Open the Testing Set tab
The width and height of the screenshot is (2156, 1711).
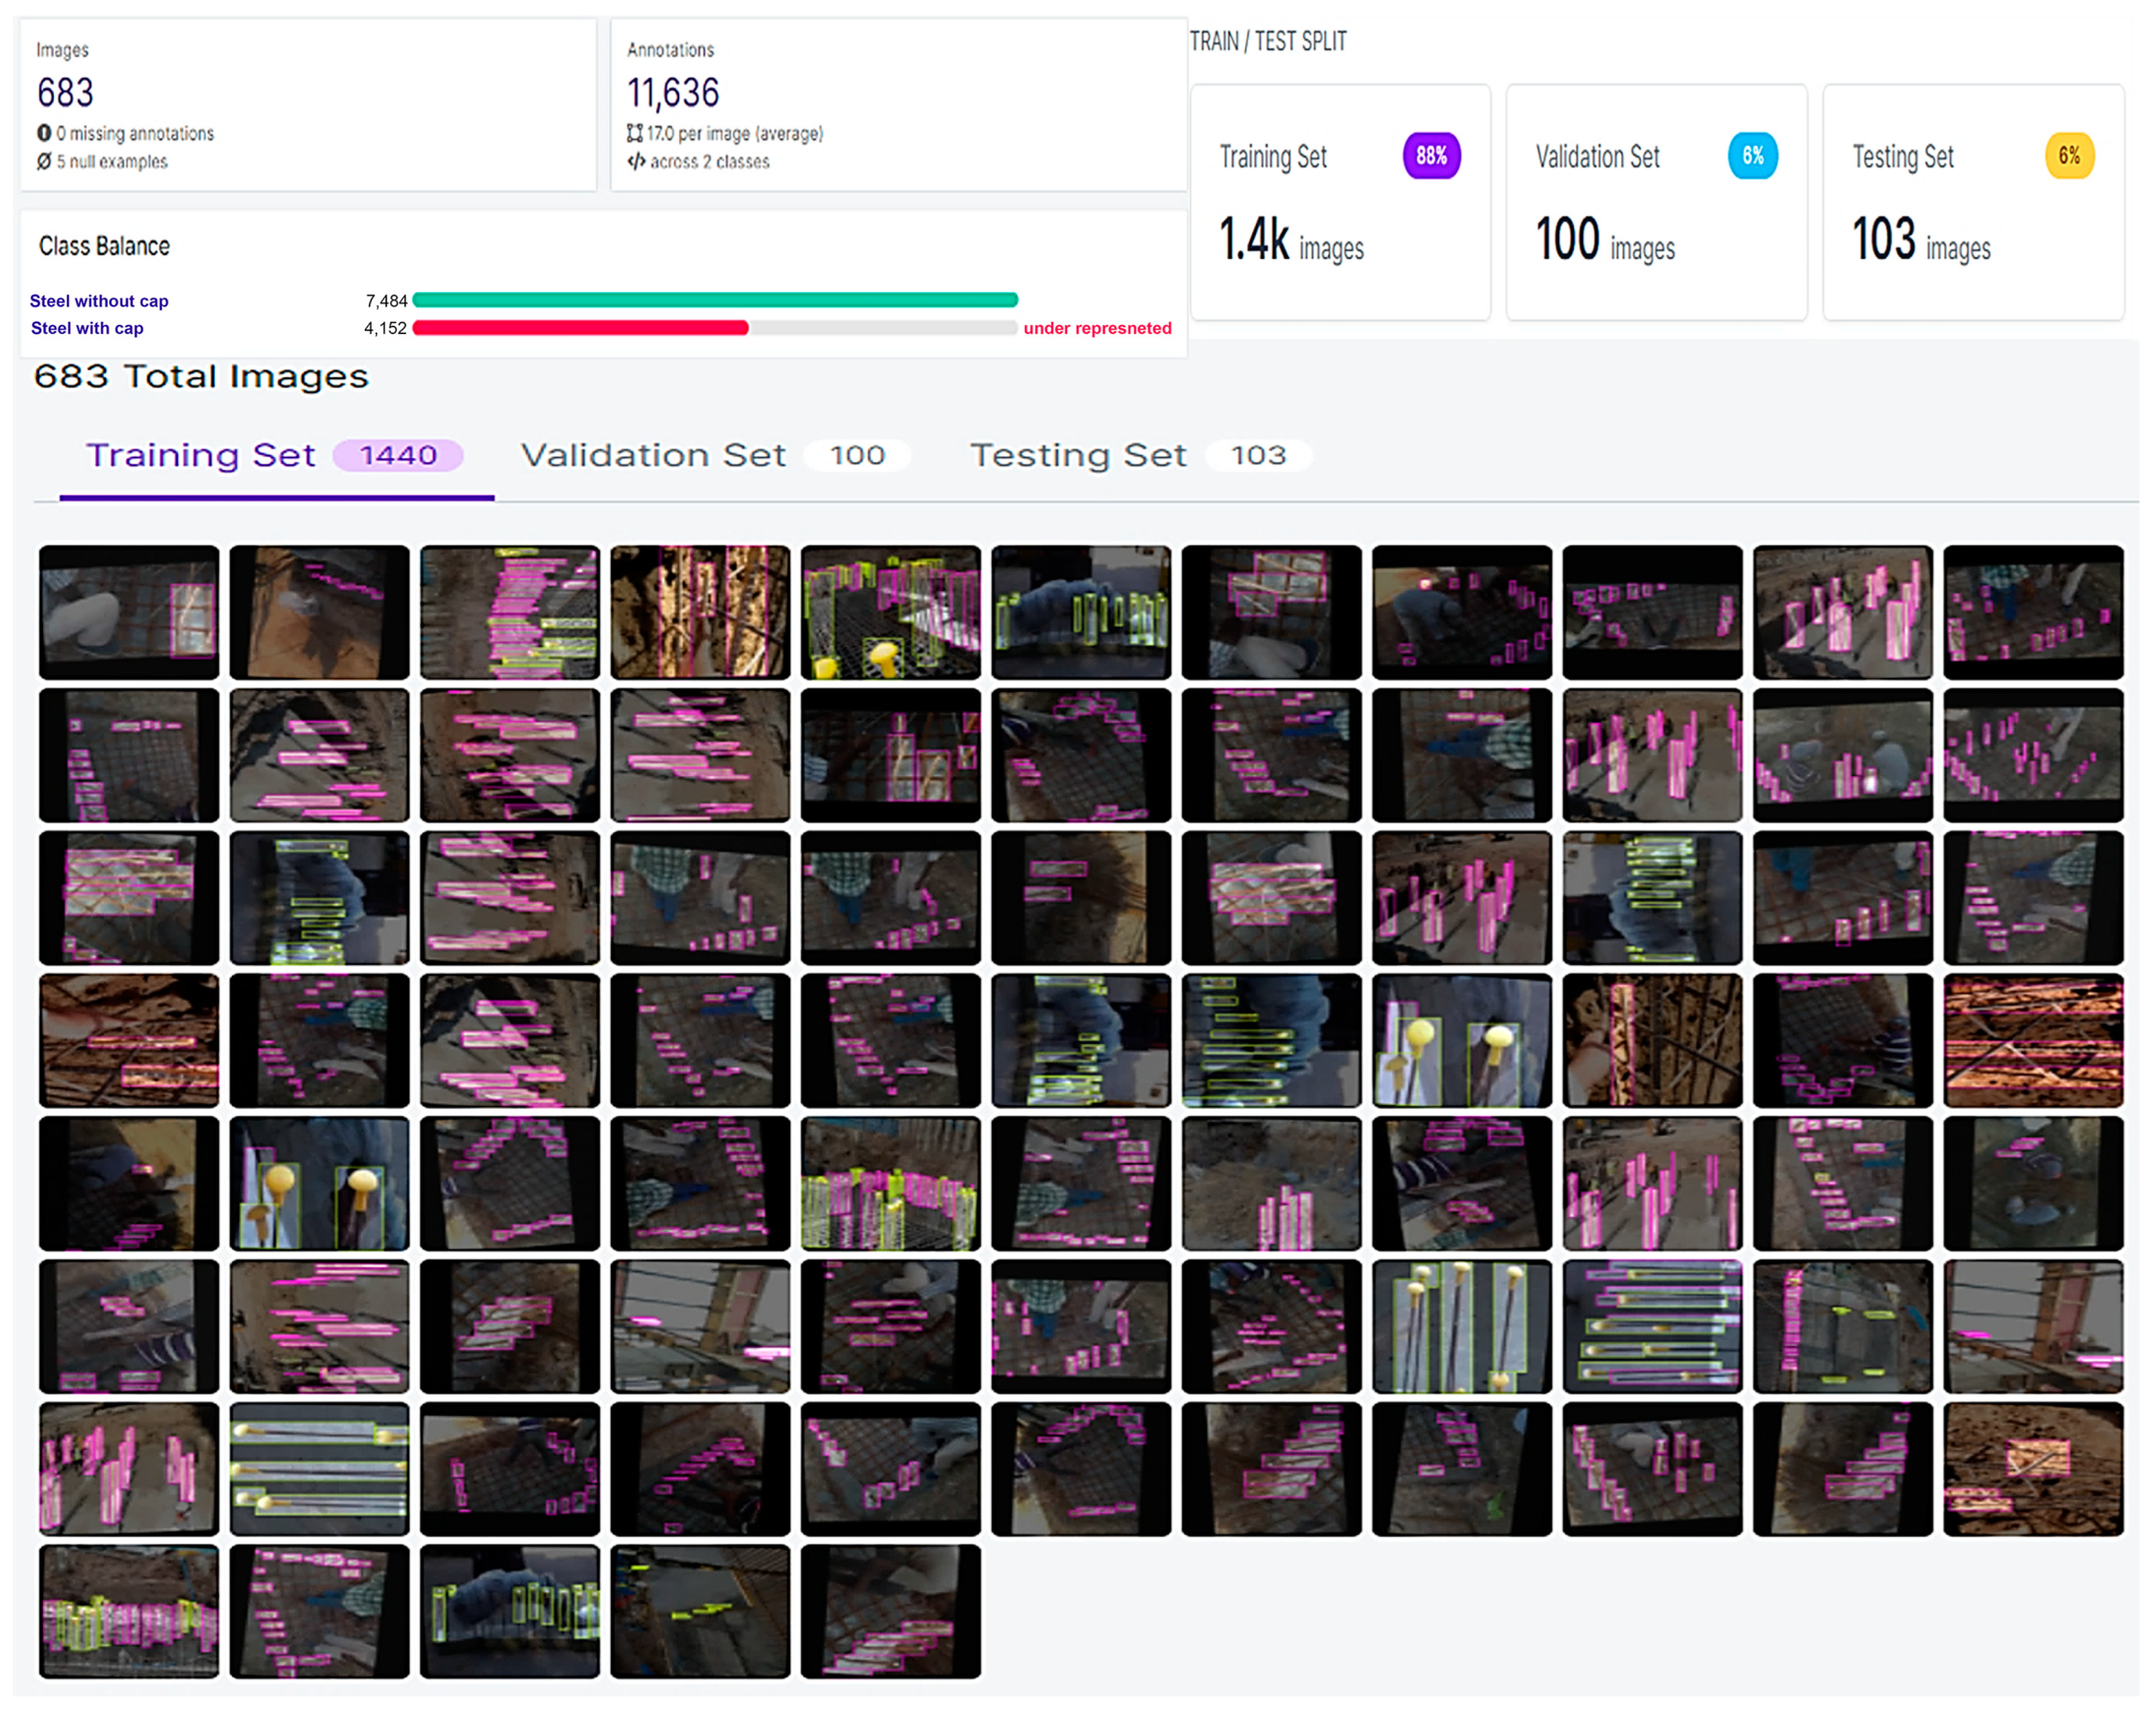(x=1078, y=456)
